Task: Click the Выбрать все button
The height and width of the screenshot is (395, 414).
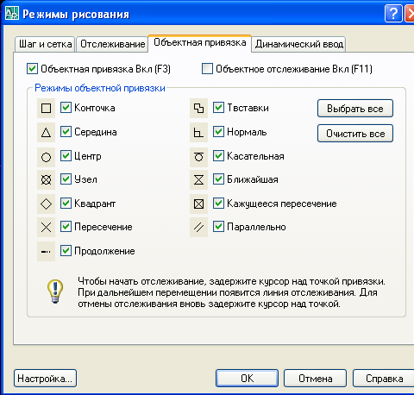Action: pos(355,109)
